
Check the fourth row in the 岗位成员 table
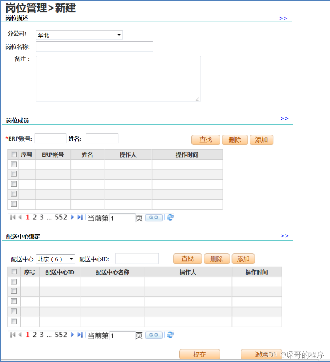14,194
